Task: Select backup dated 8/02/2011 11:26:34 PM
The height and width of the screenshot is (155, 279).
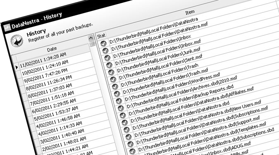Action: (x=49, y=83)
